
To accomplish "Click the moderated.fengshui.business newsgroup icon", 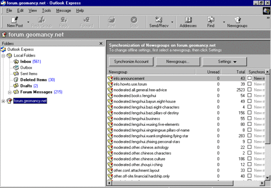I will coord(110,118).
